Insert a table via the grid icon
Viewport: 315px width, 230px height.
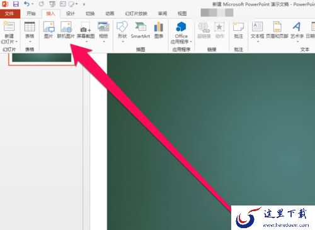[x=30, y=27]
